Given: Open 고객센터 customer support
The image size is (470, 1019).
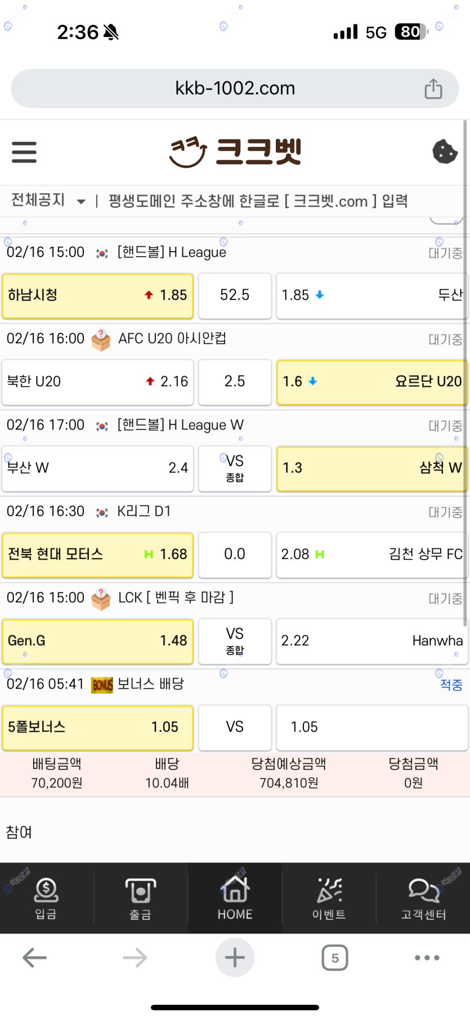Looking at the screenshot, I should 423,899.
